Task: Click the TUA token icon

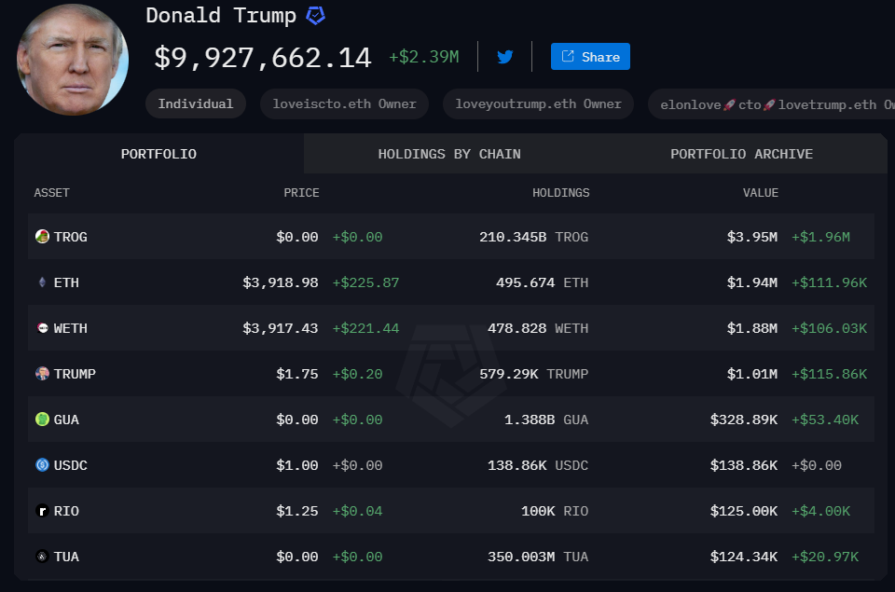Action: [42, 556]
